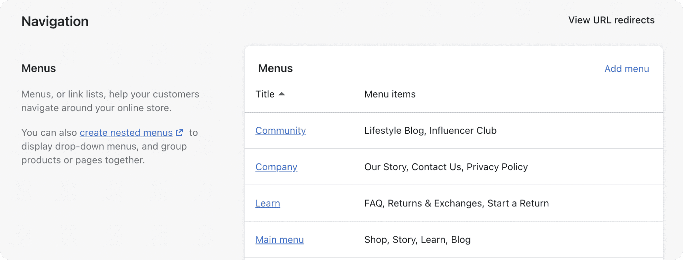This screenshot has width=683, height=260.
Task: Click the Menus heading in left description
Action: pos(38,68)
